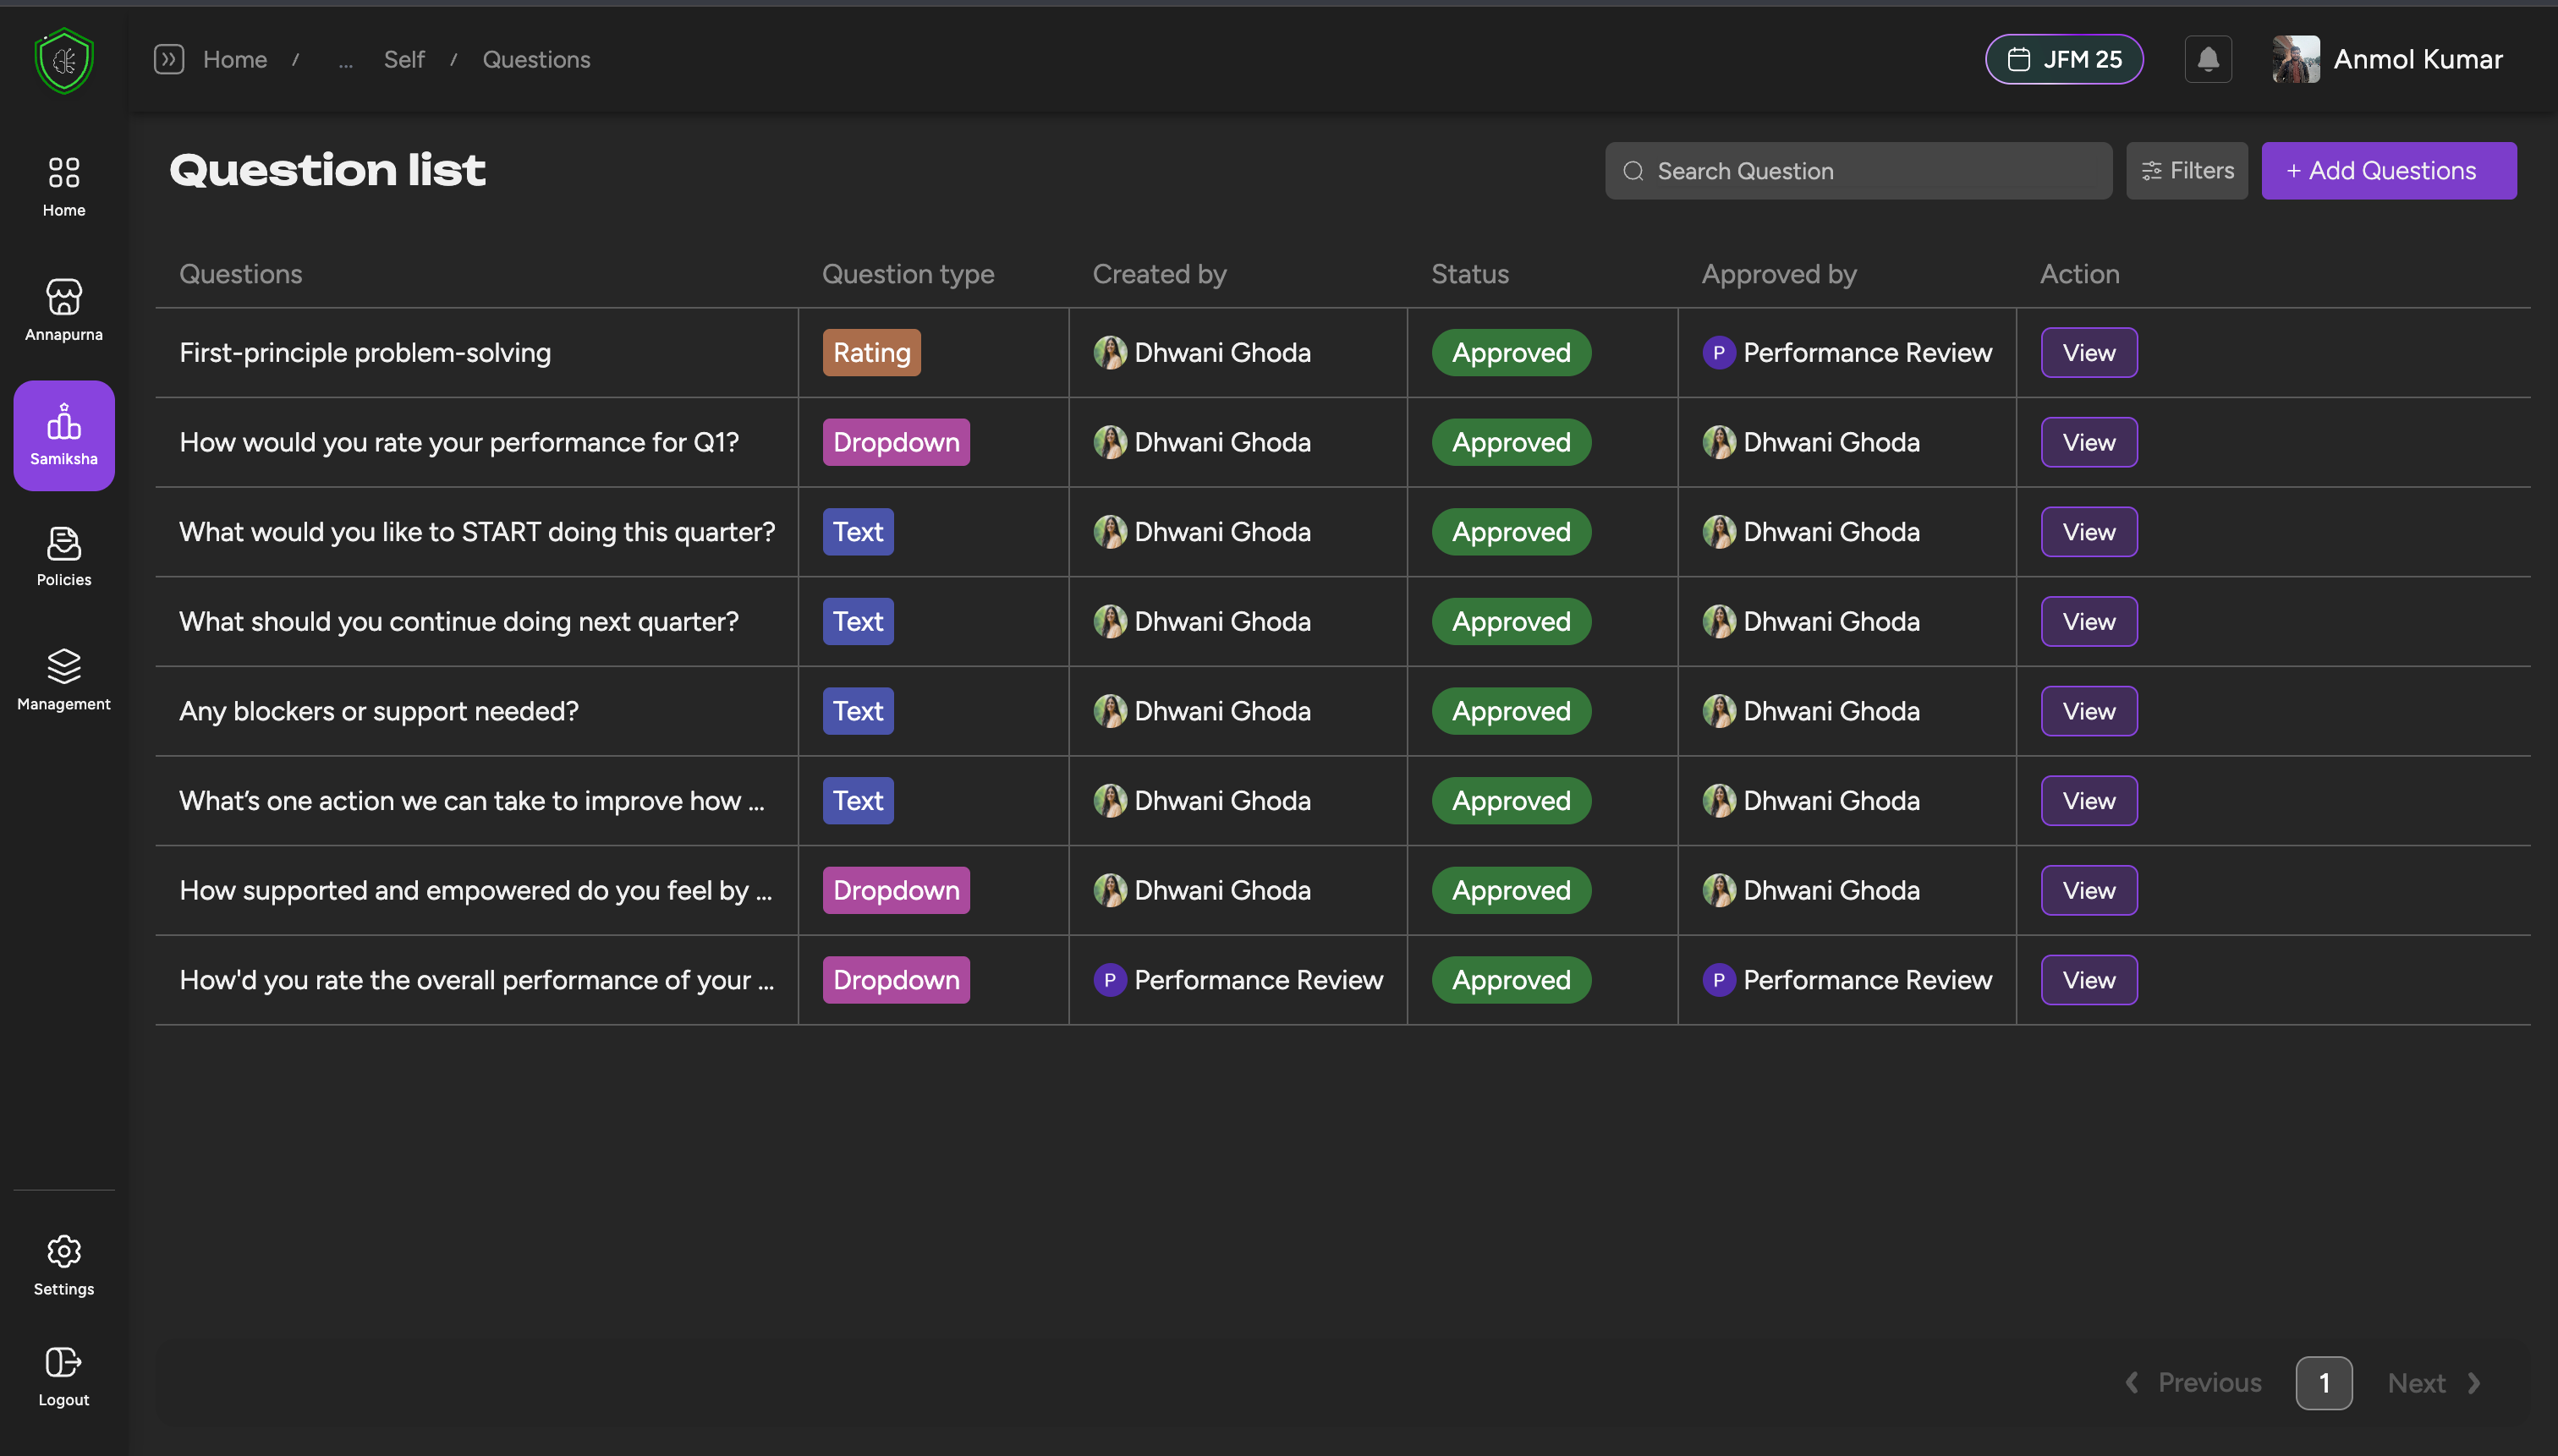
Task: Click the shield logo icon
Action: [64, 61]
